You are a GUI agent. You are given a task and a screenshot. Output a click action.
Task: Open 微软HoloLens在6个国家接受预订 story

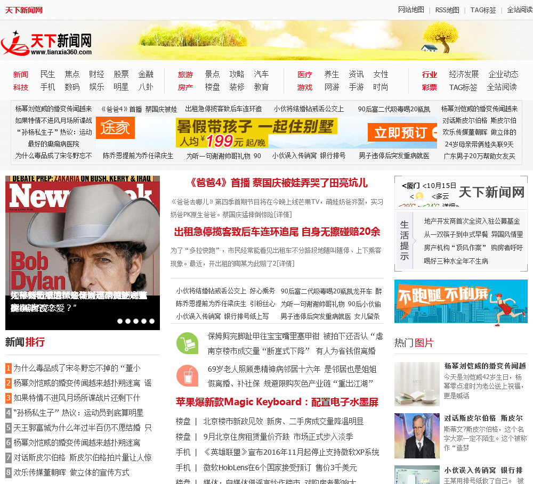coord(280,467)
